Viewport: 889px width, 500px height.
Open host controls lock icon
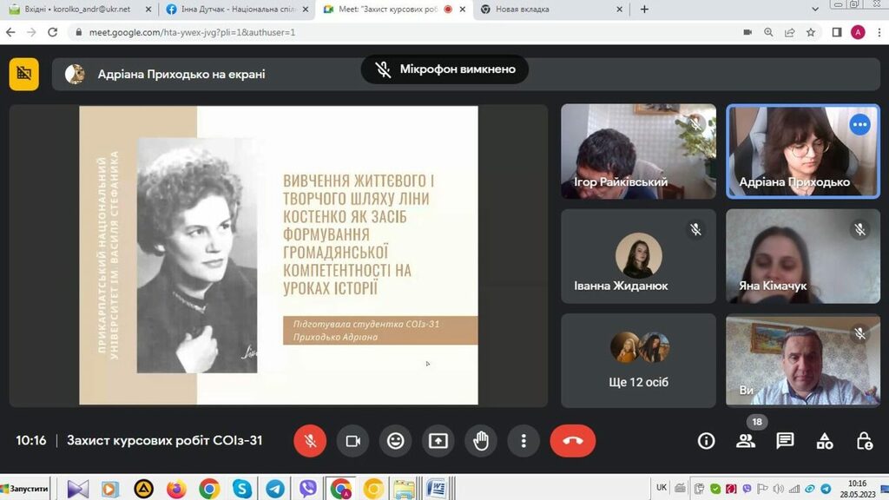click(x=864, y=441)
